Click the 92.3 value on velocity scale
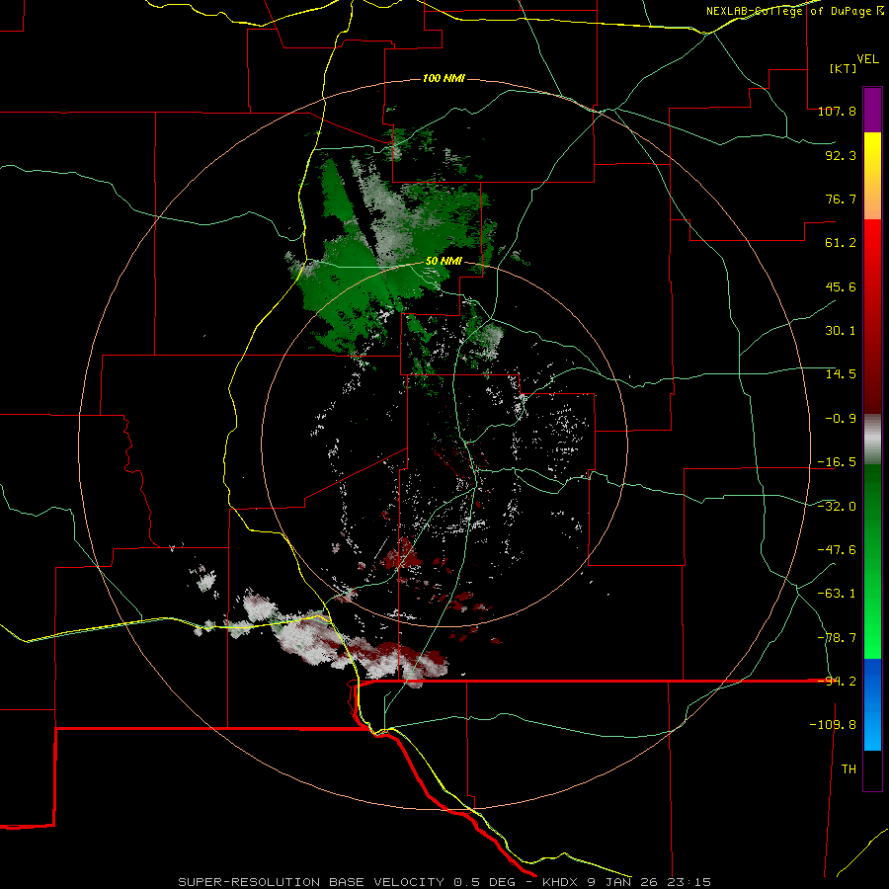889x889 pixels. pos(841,155)
